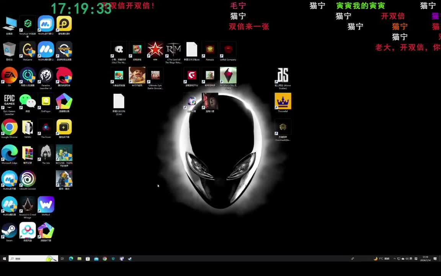Open the weather widget showing 1°C

point(381,258)
